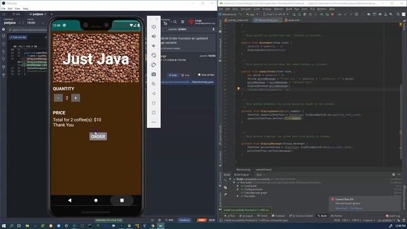The image size is (407, 229).
Task: Open the GitKraken View menu
Action: [x=17, y=8]
